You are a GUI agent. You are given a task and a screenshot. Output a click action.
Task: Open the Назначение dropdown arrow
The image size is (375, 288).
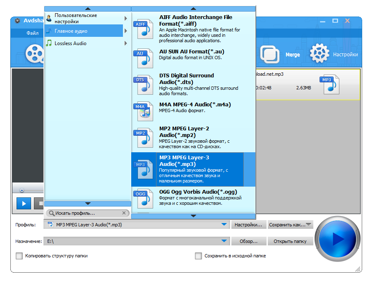pos(224,241)
